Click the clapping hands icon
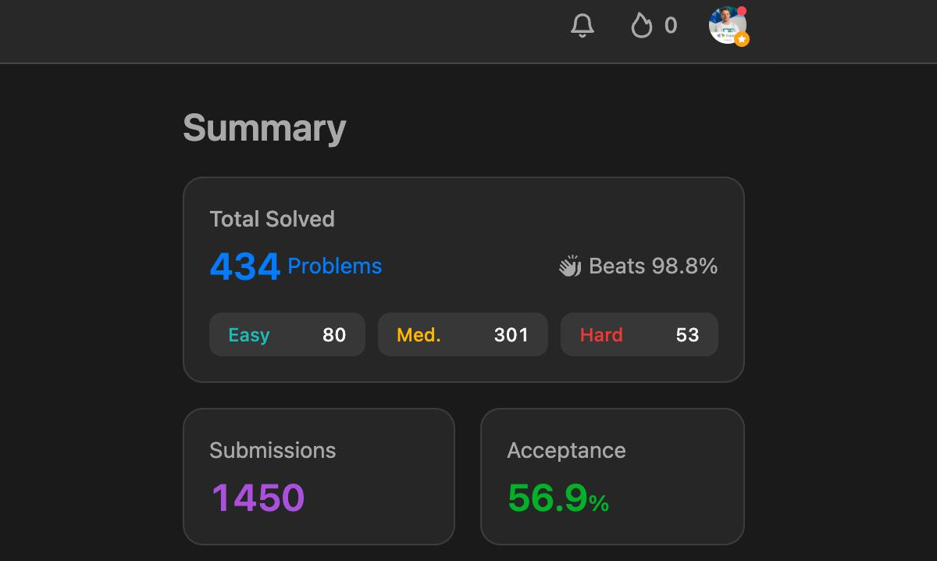Viewport: 937px width, 561px height. (570, 266)
